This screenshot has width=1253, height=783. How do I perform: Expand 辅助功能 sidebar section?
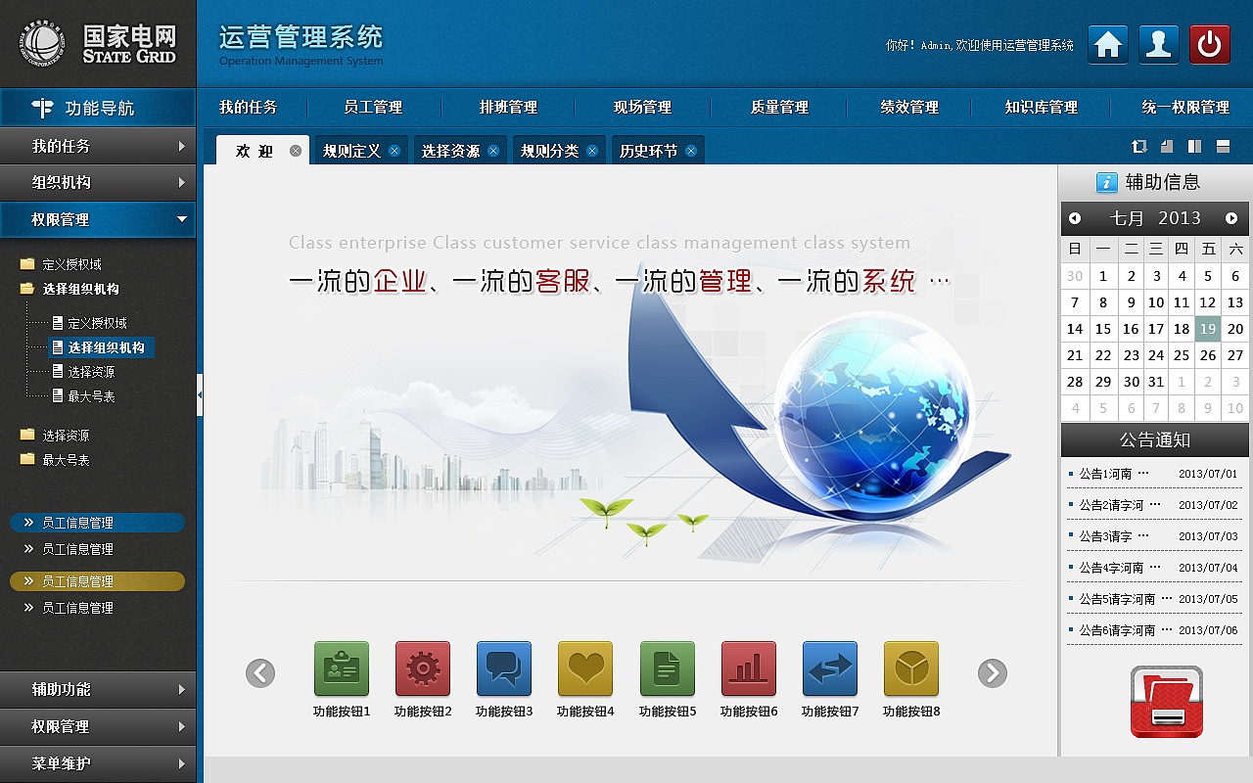98,689
